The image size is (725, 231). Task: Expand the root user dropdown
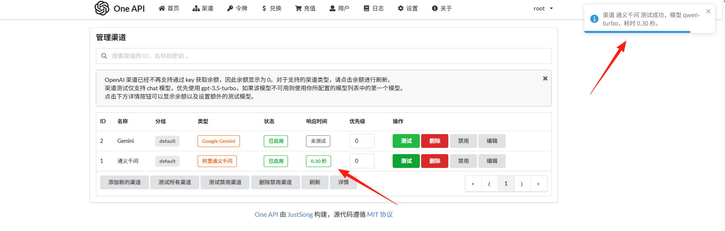pos(543,8)
